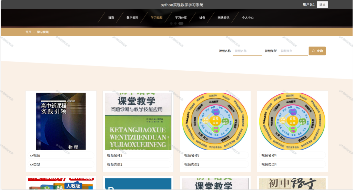Open the 网站资讯 navigation tab

tap(223, 18)
